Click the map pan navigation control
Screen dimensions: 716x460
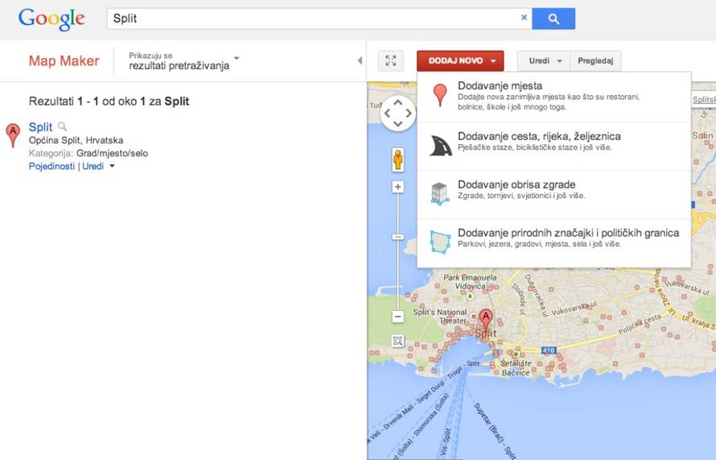(397, 113)
